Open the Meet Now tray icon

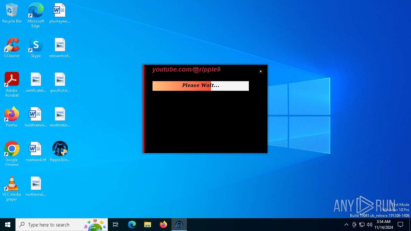(x=354, y=225)
